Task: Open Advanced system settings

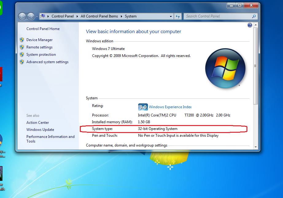Action: [47, 62]
